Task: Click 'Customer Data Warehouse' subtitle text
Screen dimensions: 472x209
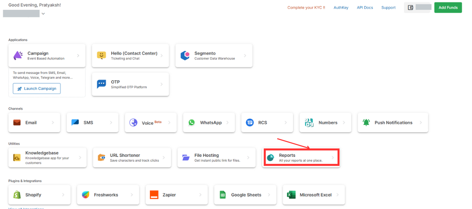Action: [214, 58]
